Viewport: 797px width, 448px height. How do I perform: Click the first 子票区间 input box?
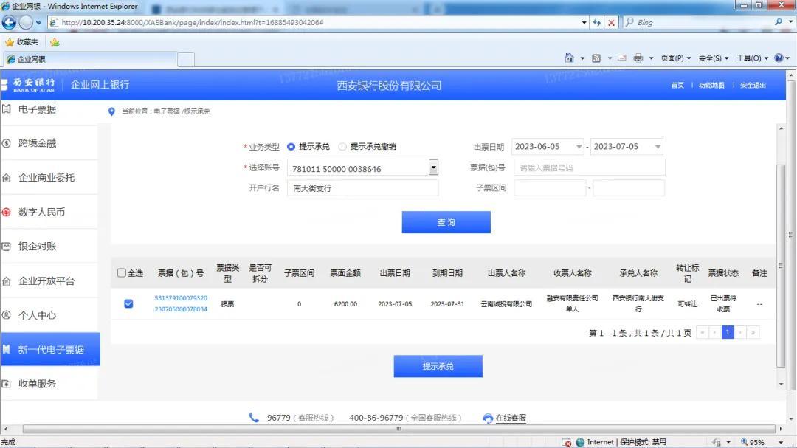tap(550, 187)
